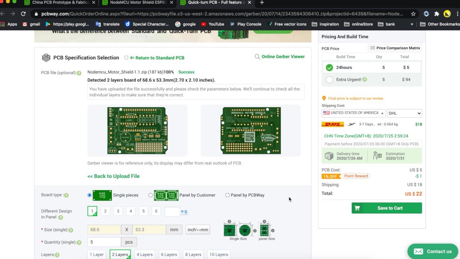
Task: Choose 6 different designs in panel
Action: [x=156, y=211]
